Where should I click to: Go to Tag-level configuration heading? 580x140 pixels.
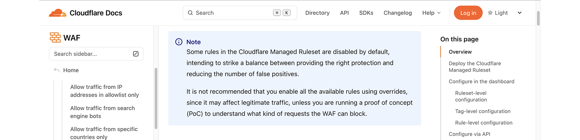coord(483,111)
